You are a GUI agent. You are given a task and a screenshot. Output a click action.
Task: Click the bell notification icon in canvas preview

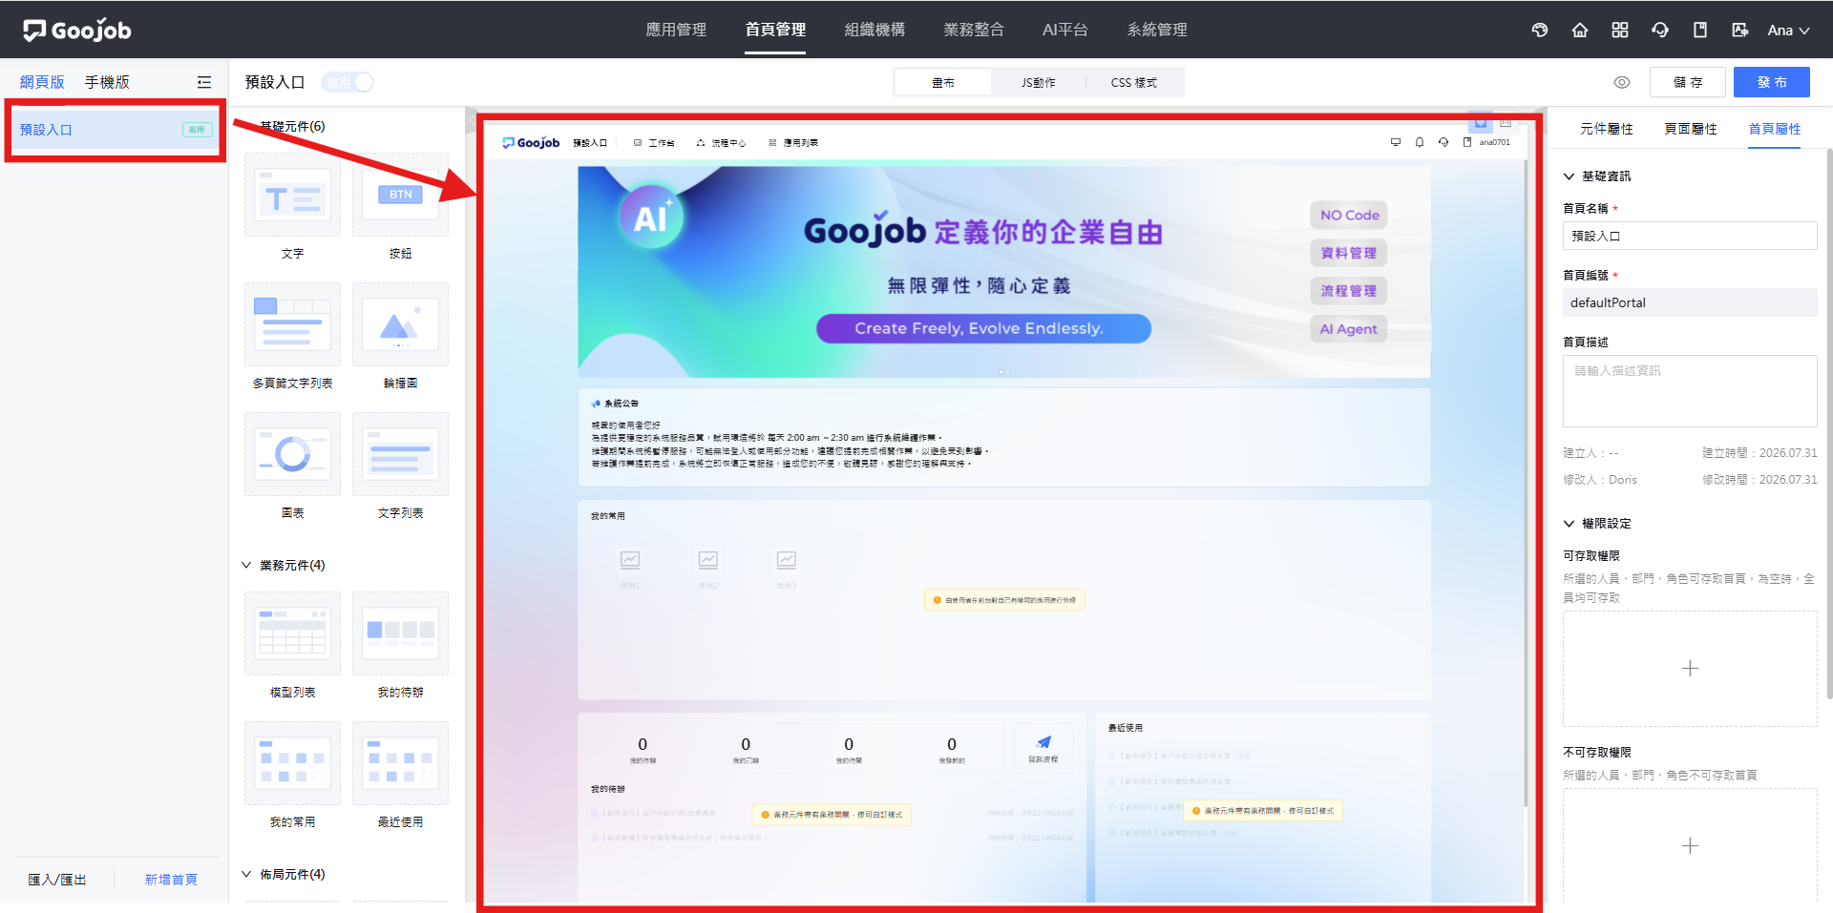click(1420, 142)
